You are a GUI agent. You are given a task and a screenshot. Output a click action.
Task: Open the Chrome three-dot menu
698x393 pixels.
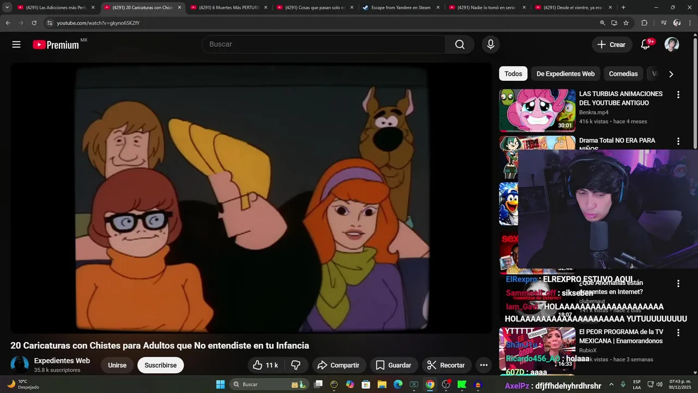point(690,23)
